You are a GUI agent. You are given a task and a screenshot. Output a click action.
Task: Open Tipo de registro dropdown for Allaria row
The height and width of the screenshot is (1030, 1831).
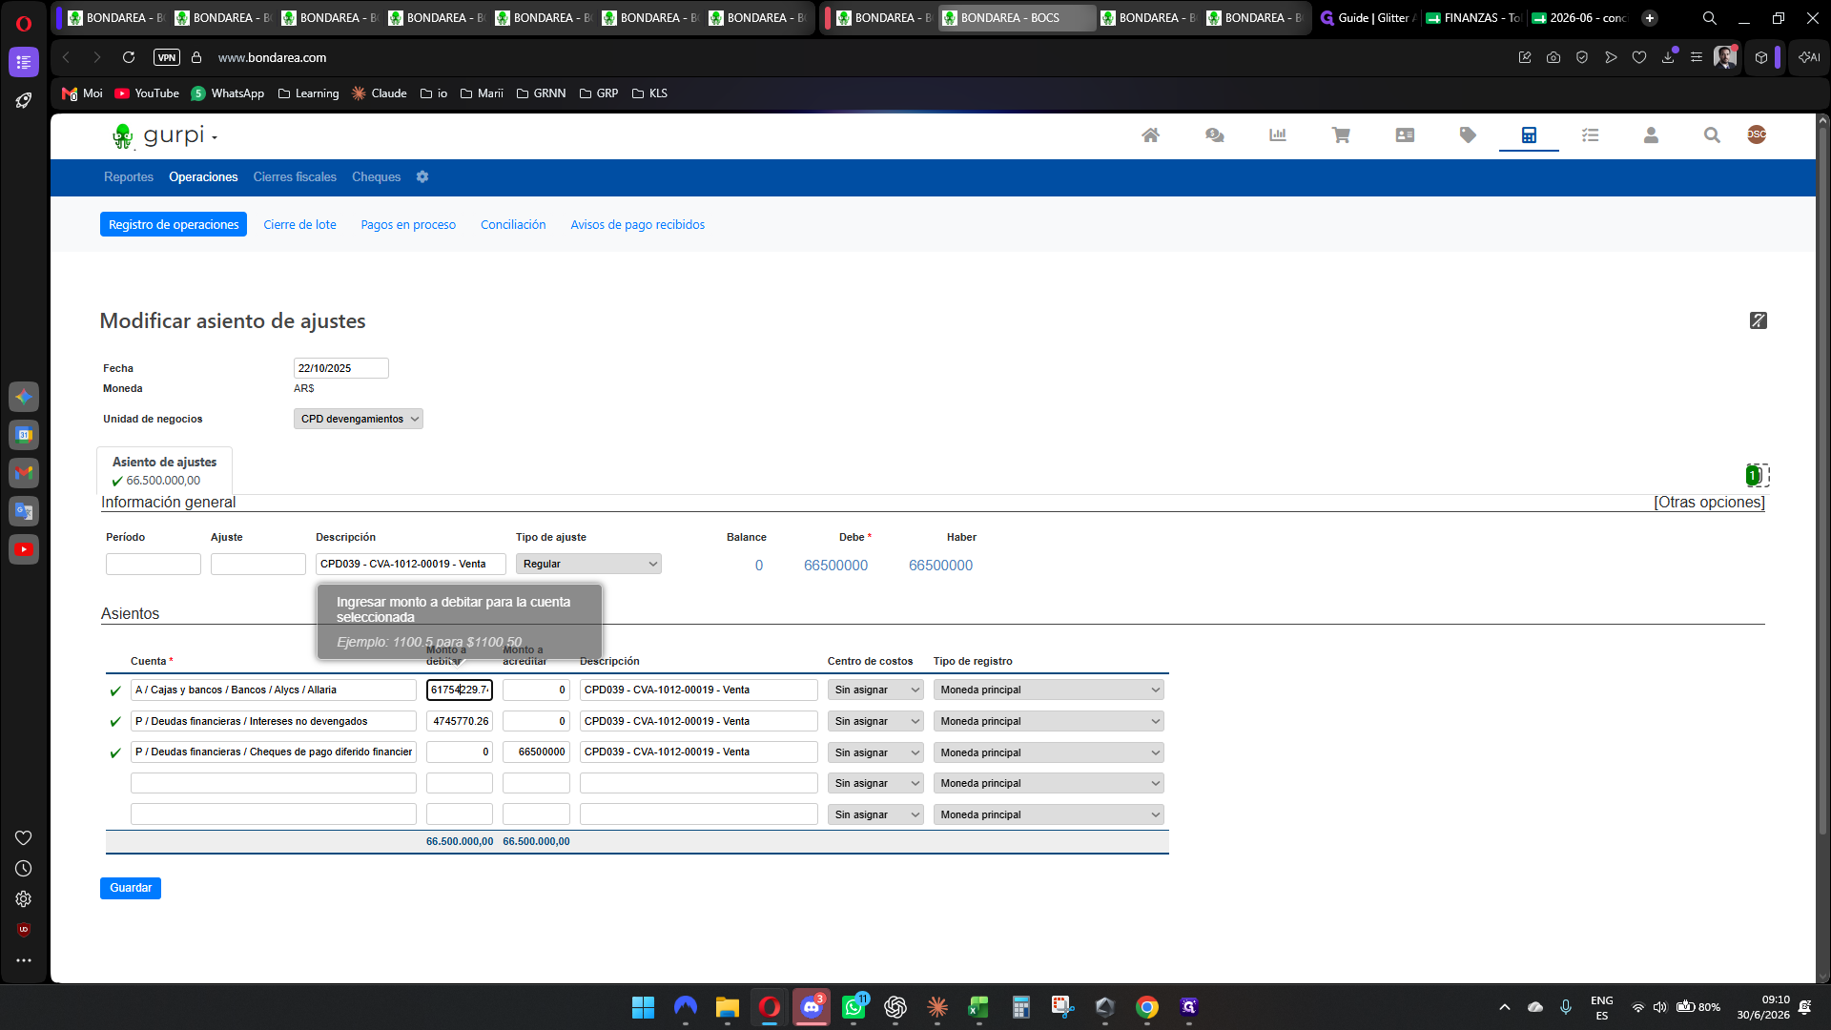point(1049,690)
